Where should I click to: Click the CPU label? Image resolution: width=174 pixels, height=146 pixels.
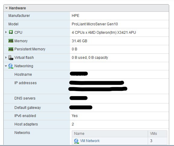tap(18, 32)
